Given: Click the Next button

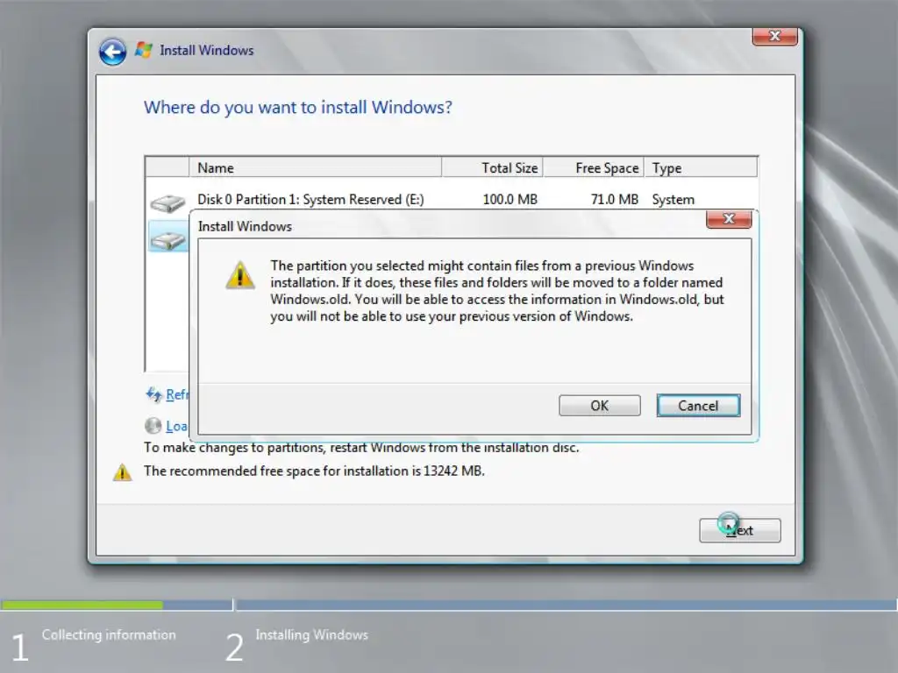Looking at the screenshot, I should pyautogui.click(x=739, y=530).
